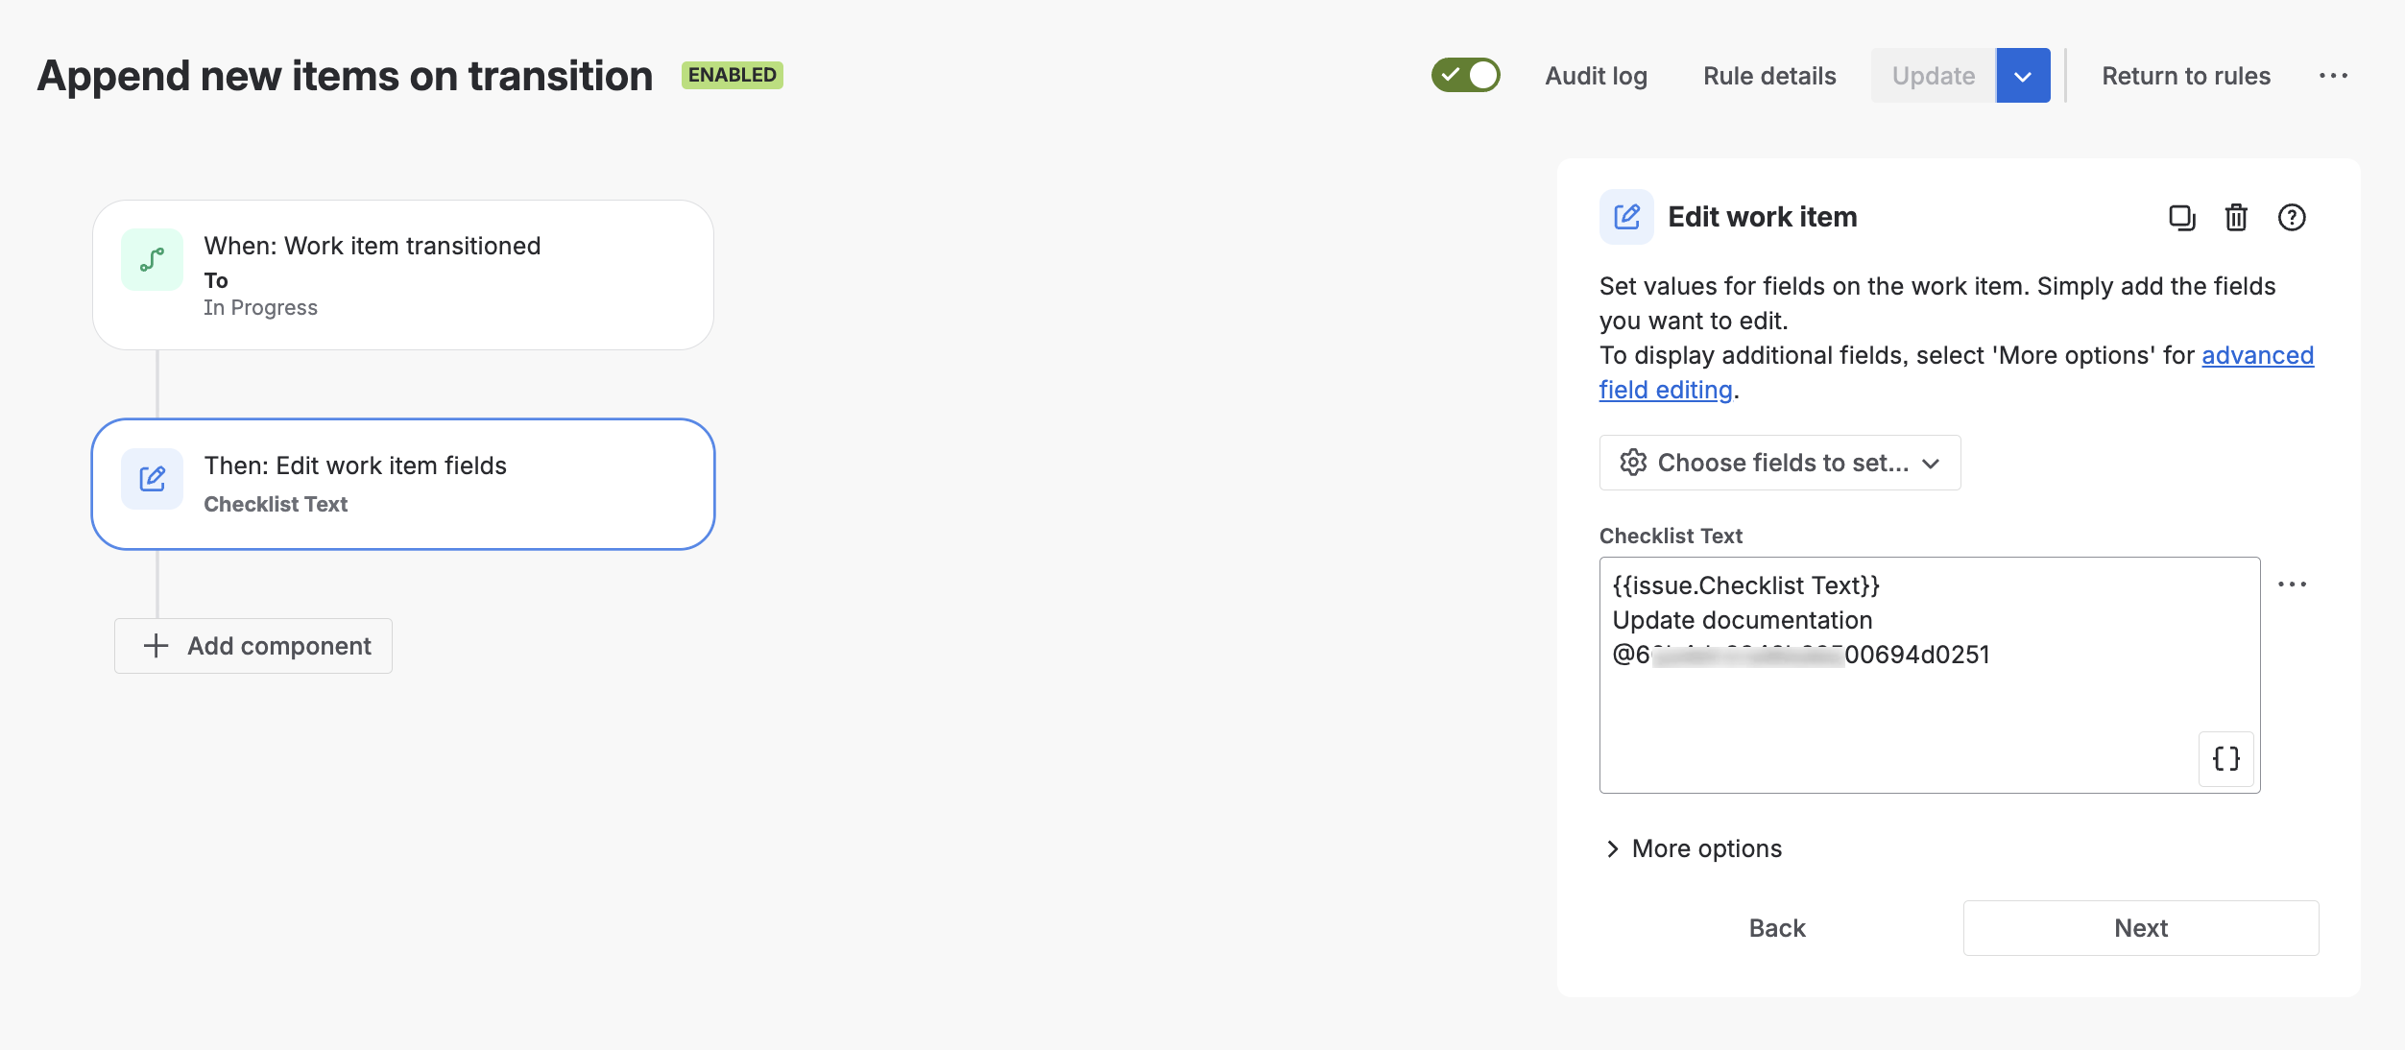Open help via the question mark icon

2293,218
